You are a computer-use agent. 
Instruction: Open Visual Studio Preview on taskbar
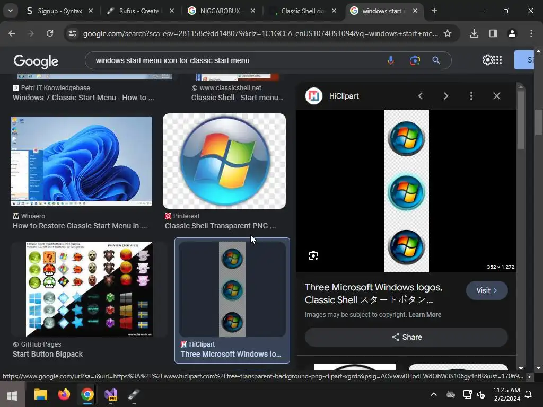pyautogui.click(x=111, y=394)
